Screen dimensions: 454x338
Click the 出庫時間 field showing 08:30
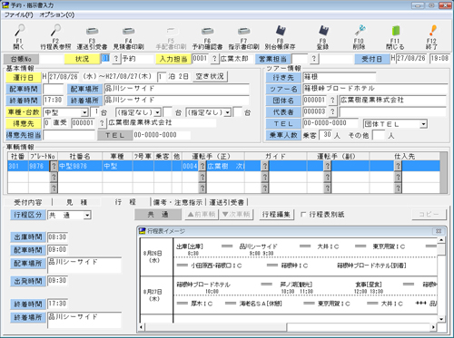tap(57, 237)
